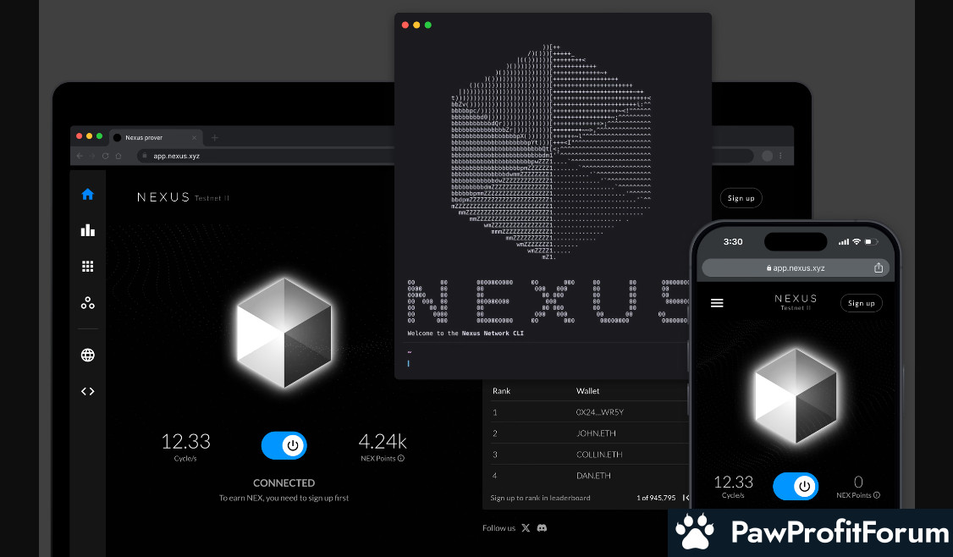This screenshot has width=953, height=557.
Task: Click the browser forward arrow
Action: tap(92, 156)
